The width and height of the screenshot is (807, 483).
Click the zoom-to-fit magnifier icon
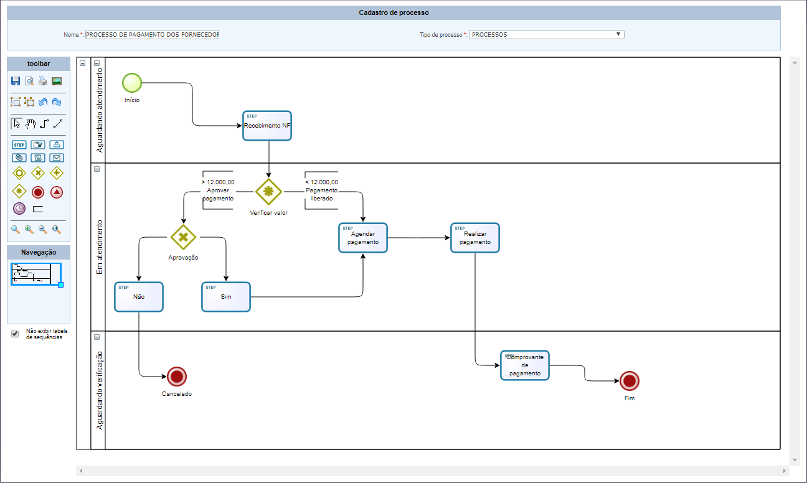57,229
